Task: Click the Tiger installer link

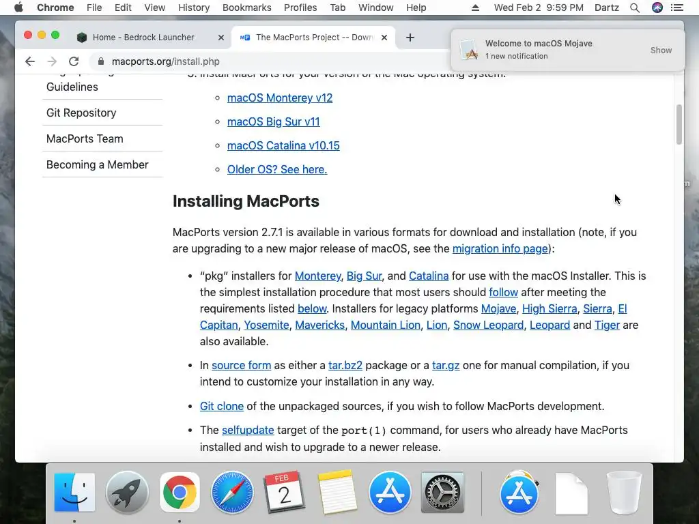Action: pos(607,325)
